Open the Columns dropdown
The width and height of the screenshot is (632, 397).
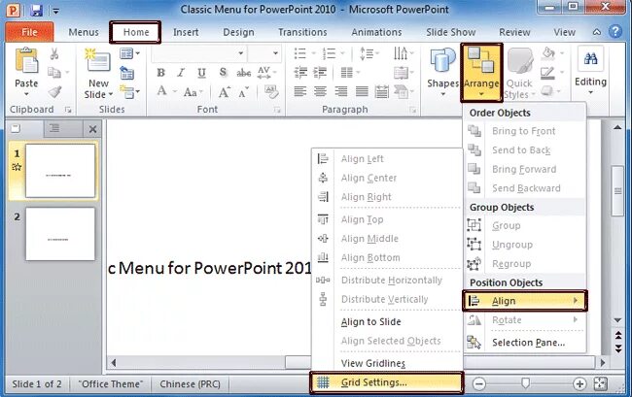(350, 73)
